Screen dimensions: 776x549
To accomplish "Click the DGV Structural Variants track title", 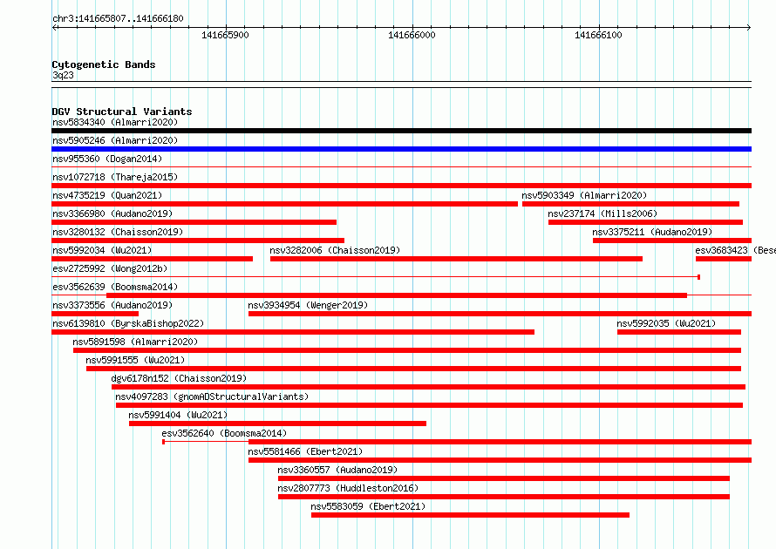I will pos(122,112).
